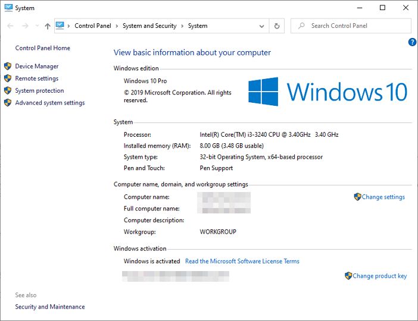
Task: Go up one level arrow
Action: click(x=48, y=26)
